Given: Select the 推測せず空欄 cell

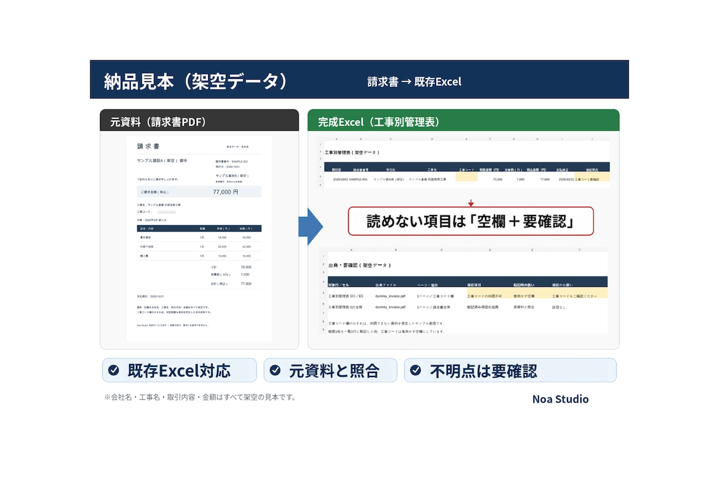Looking at the screenshot, I should 524,296.
